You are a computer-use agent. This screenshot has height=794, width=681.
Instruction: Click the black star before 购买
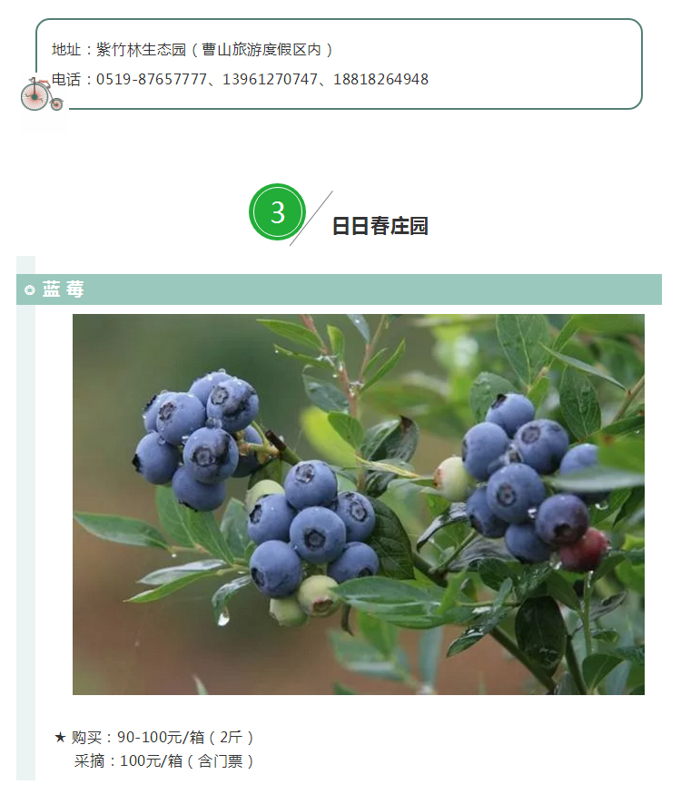(x=60, y=737)
